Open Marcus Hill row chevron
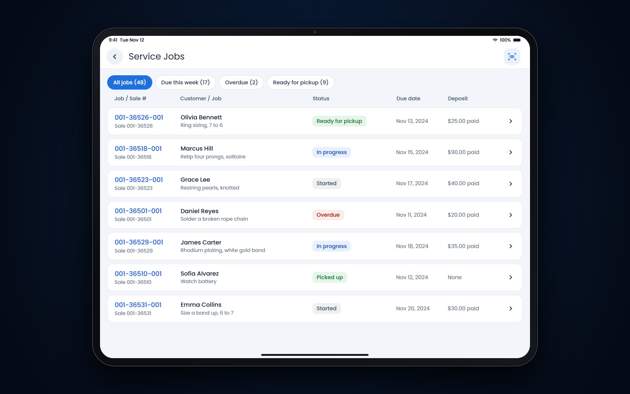630x394 pixels. [x=511, y=152]
